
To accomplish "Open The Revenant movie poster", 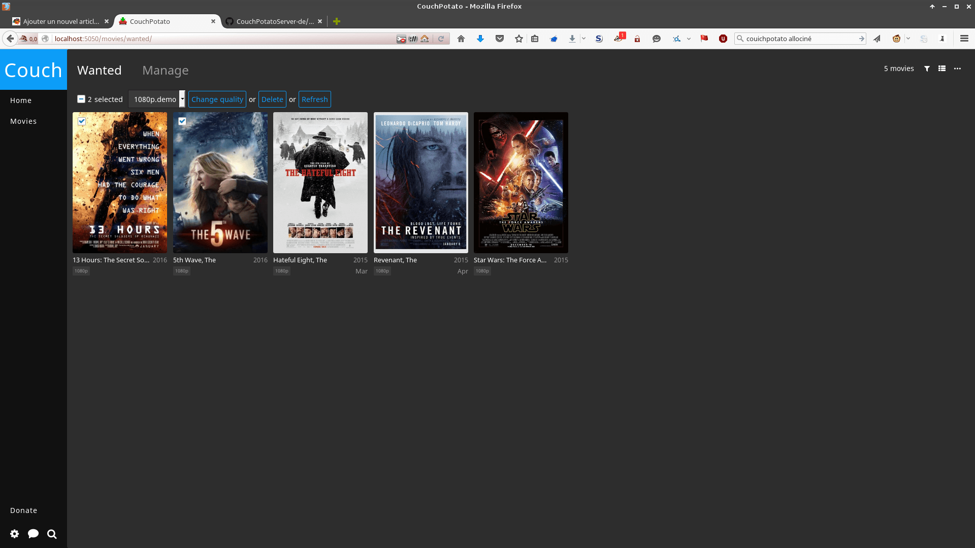I will click(421, 183).
